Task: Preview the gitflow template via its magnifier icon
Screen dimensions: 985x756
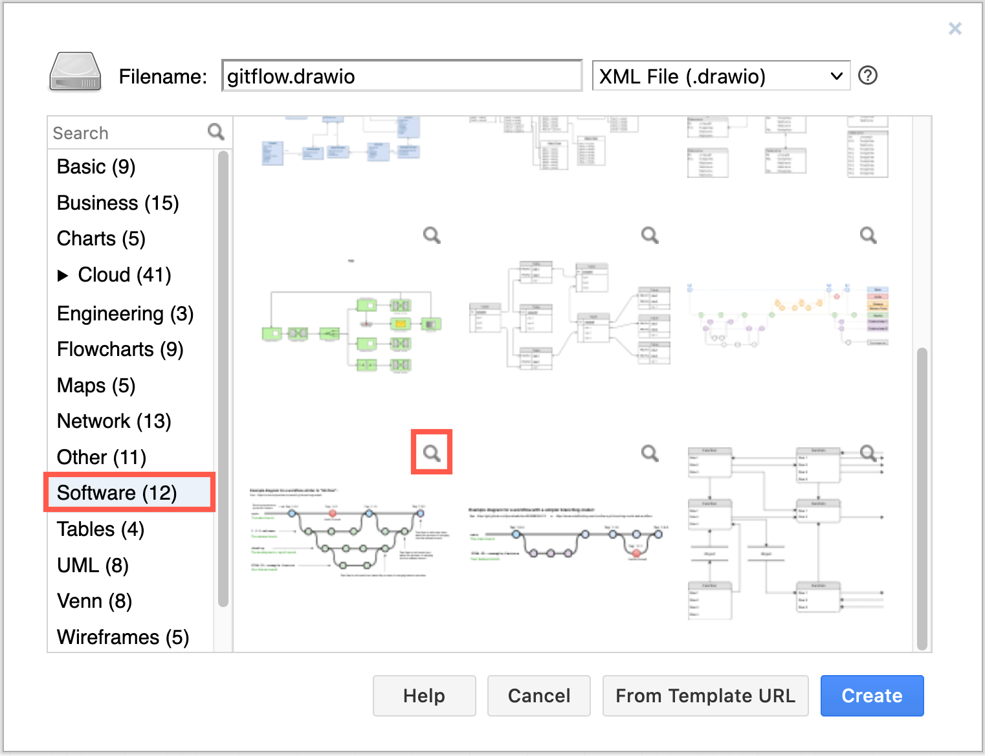Action: 432,452
